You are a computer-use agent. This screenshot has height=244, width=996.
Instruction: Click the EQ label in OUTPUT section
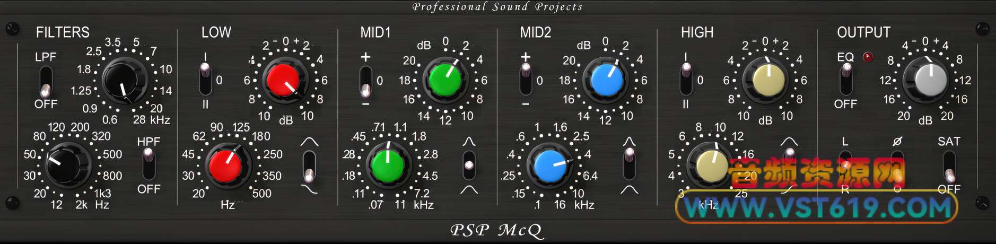(x=845, y=57)
